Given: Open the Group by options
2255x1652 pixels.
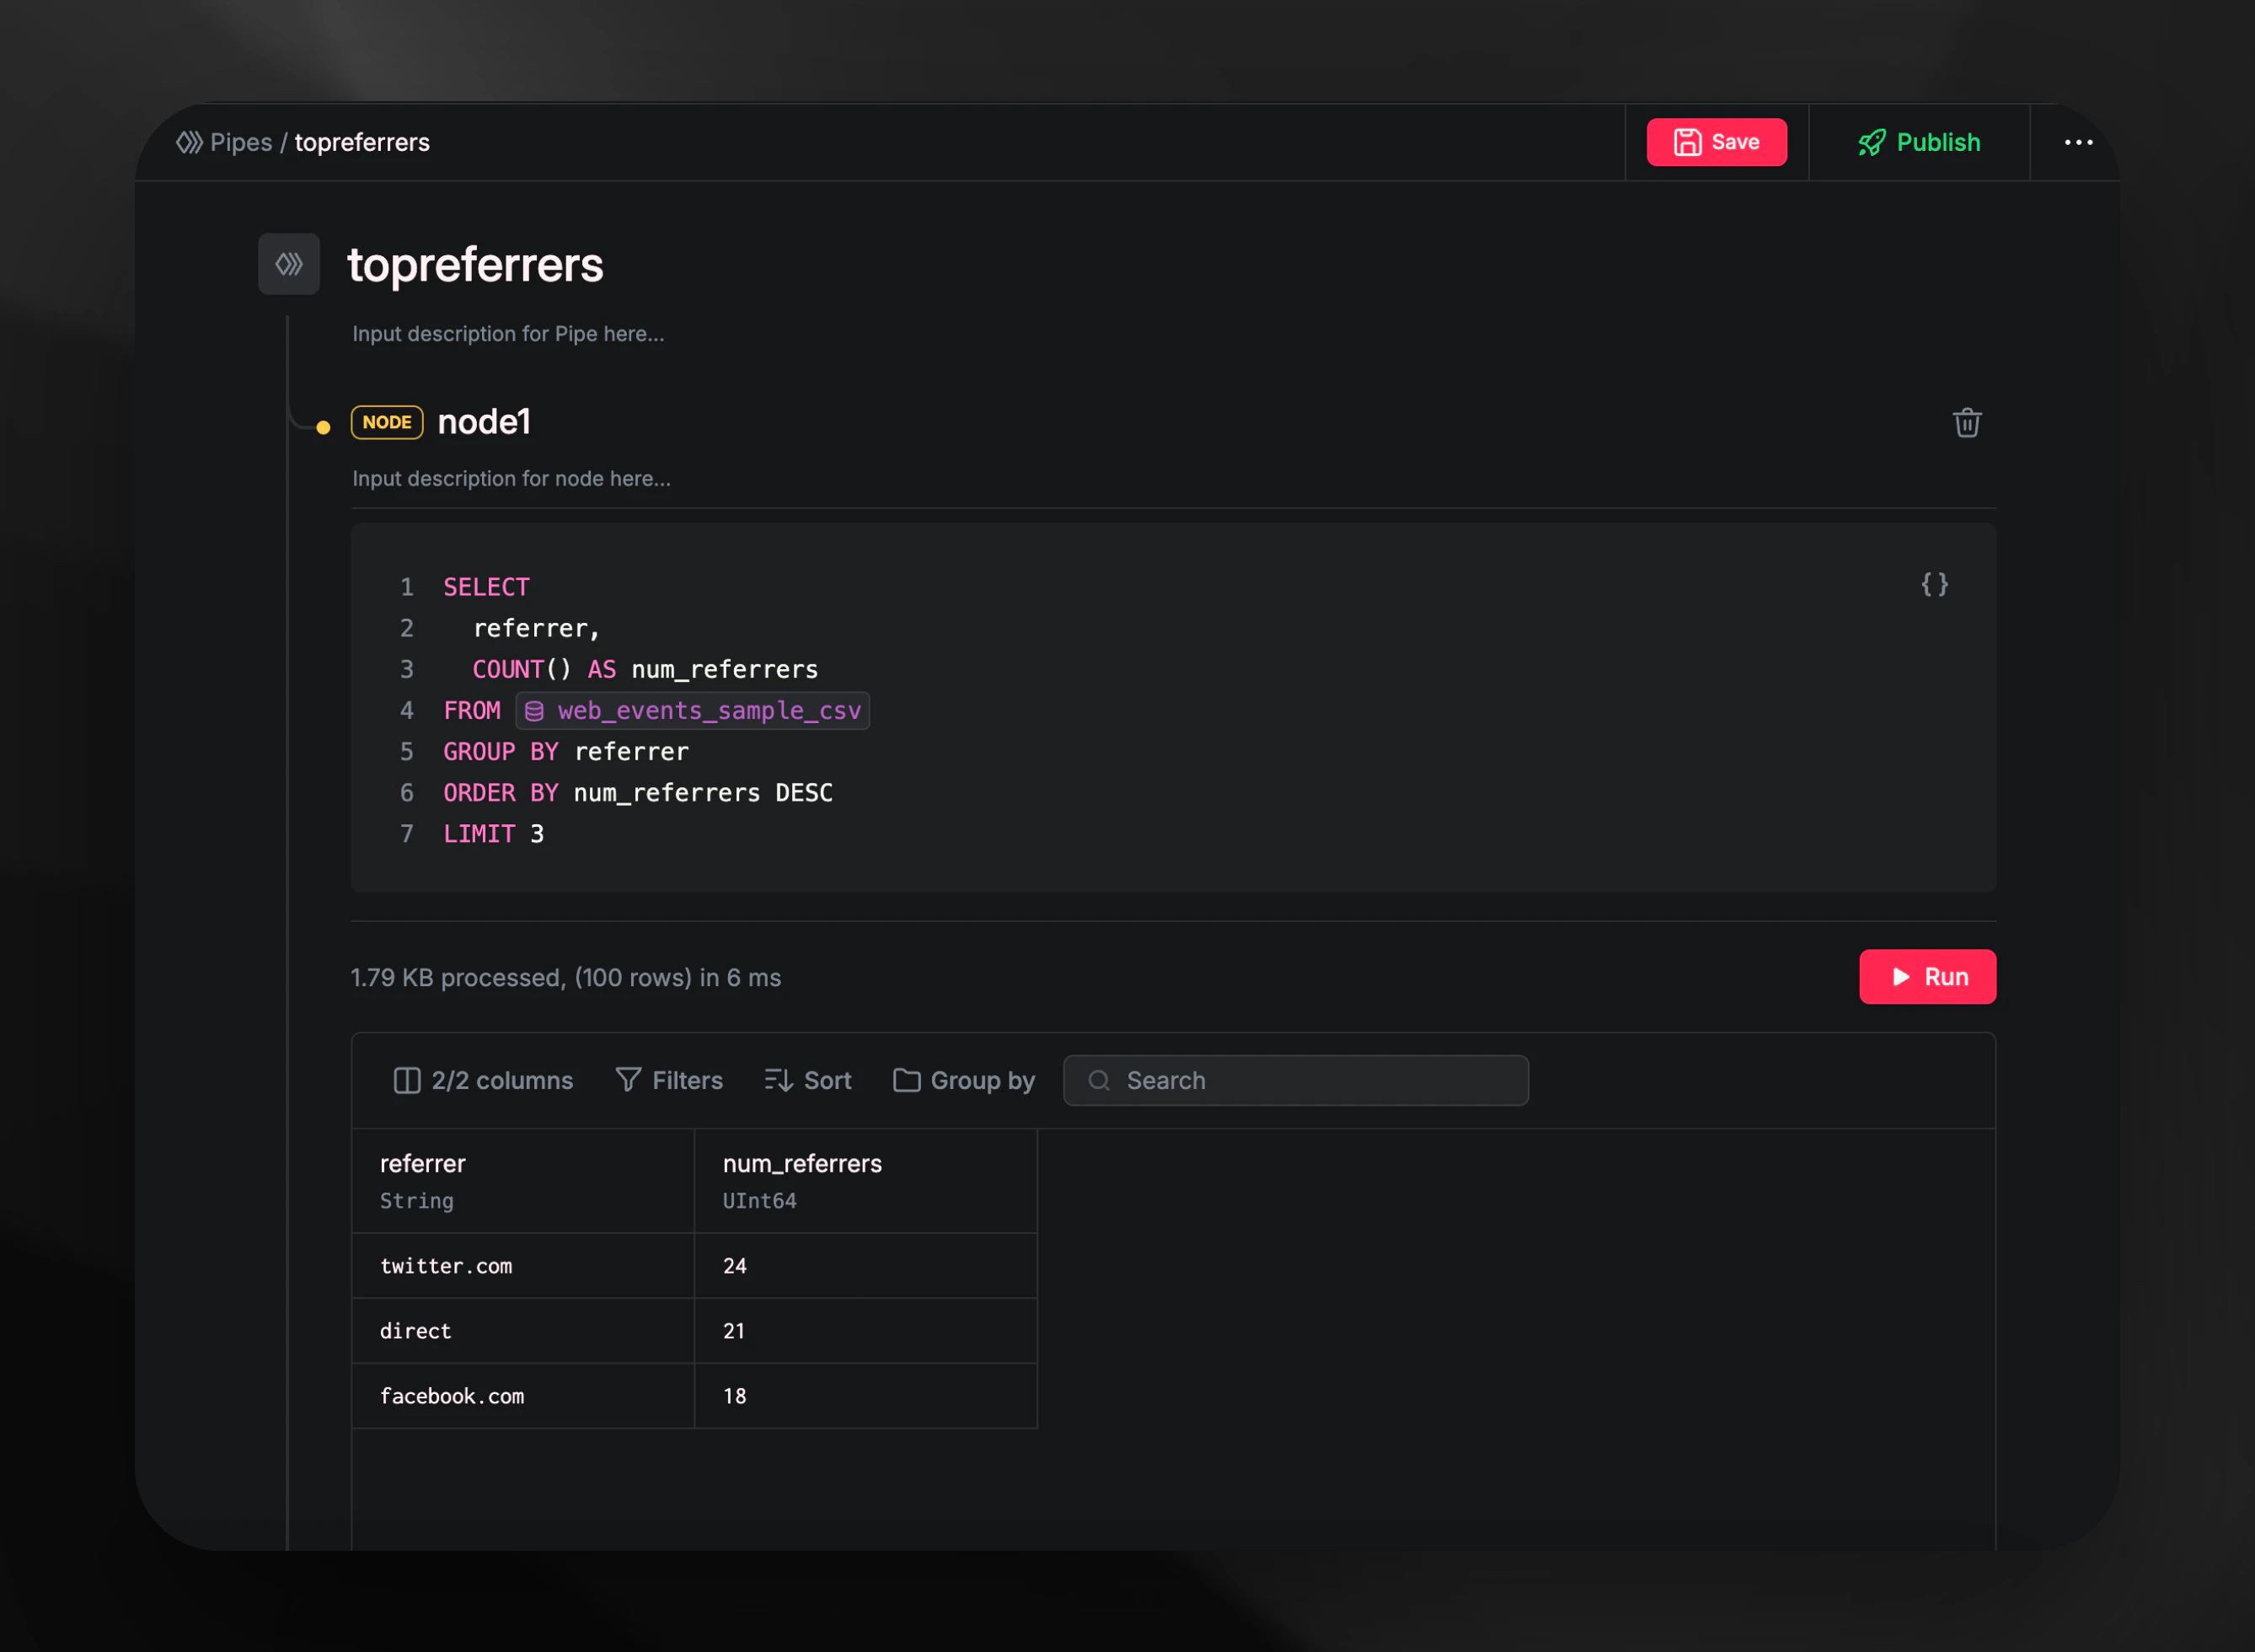Looking at the screenshot, I should [963, 1081].
